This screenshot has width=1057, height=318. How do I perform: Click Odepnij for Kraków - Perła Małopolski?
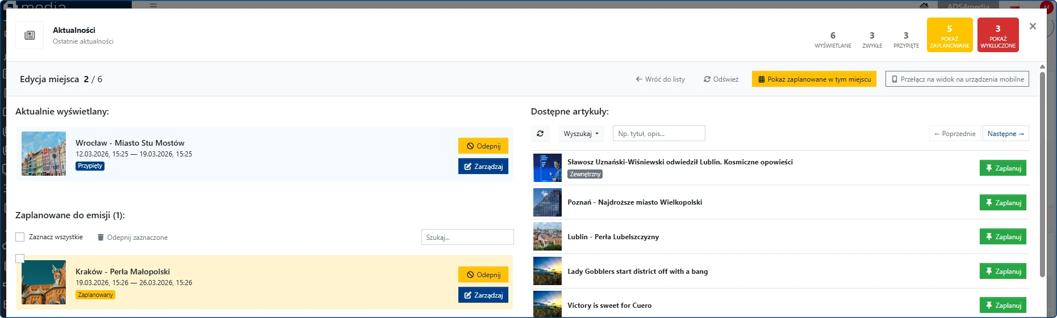pyautogui.click(x=483, y=275)
